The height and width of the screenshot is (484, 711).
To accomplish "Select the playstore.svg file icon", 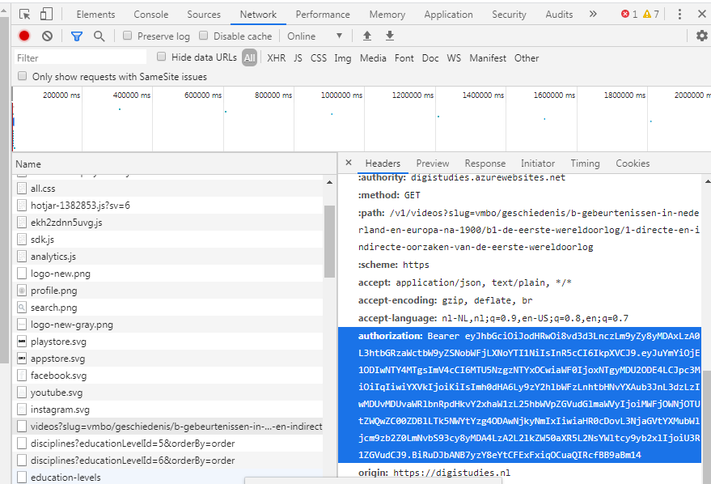I will coord(21,342).
